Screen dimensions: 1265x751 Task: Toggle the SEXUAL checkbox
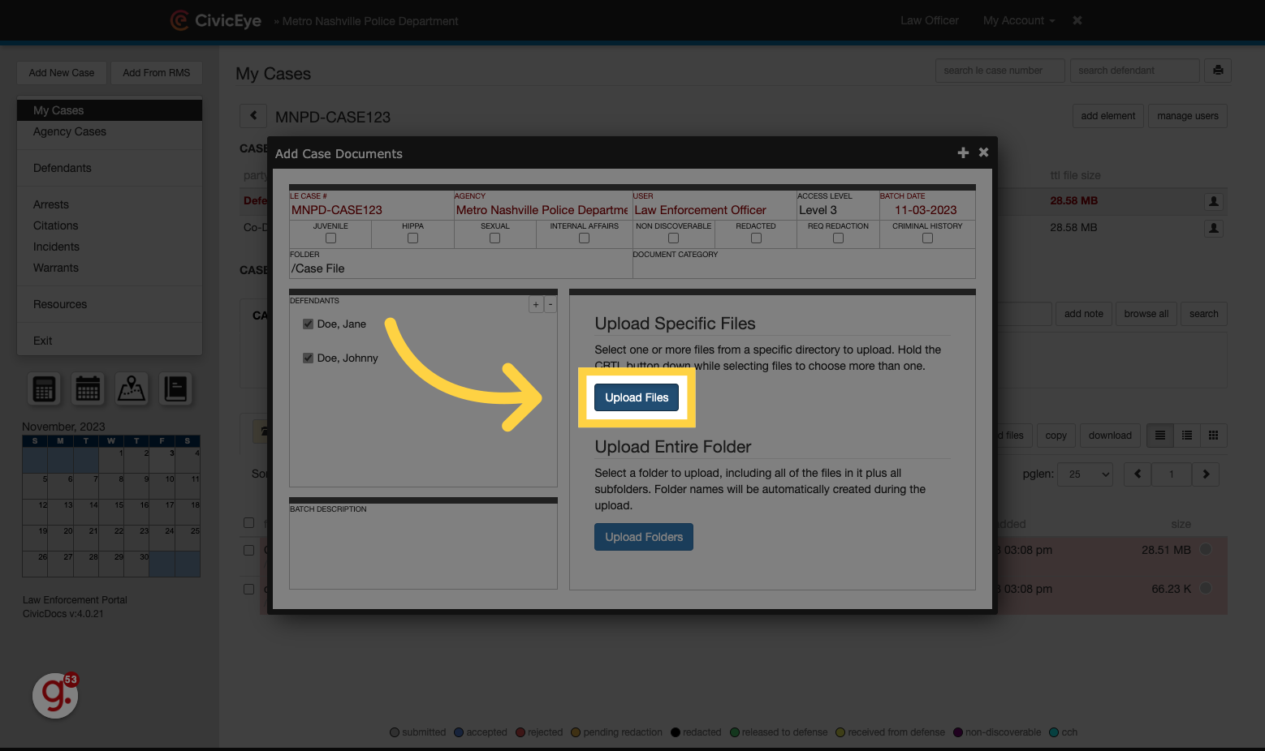click(x=494, y=238)
